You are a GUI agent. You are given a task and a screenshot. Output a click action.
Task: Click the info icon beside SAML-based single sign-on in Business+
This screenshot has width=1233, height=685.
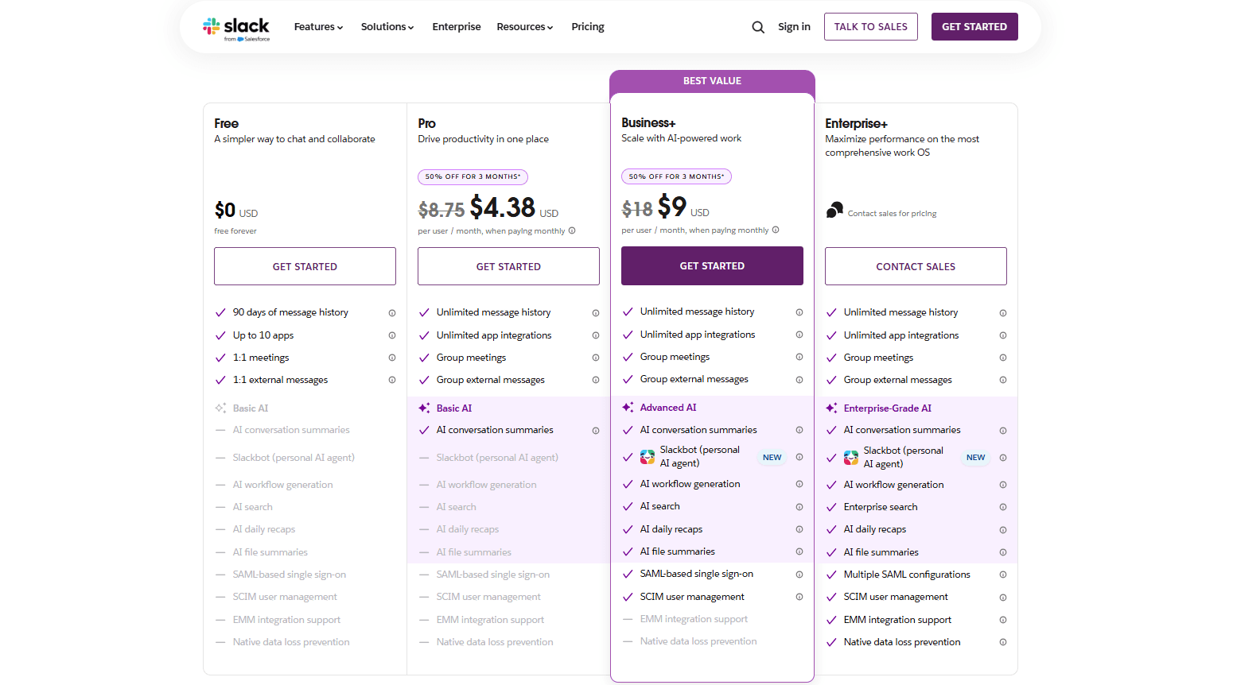coord(799,574)
